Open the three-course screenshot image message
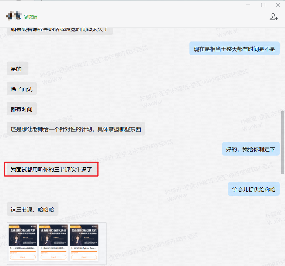This screenshot has width=285, height=266. tap(57, 244)
